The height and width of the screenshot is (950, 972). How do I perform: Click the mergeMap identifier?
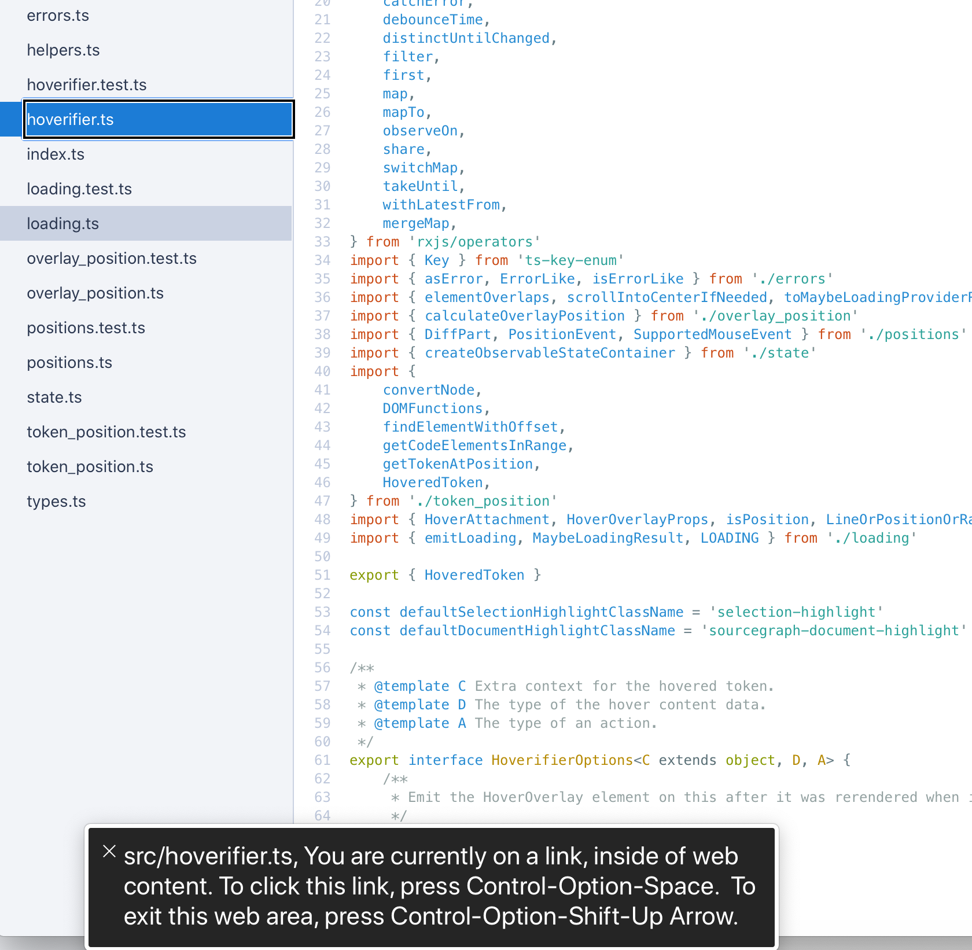click(416, 223)
